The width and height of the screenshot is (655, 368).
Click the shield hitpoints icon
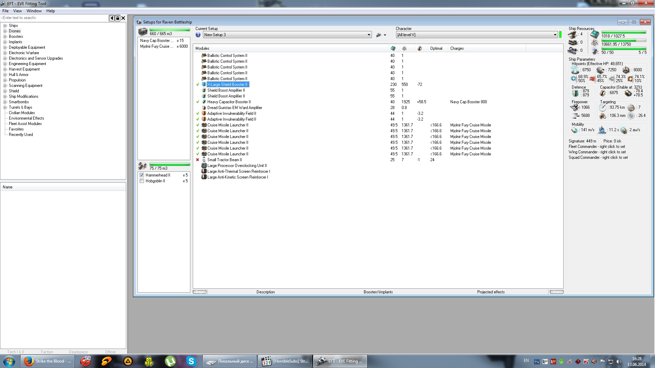(575, 70)
